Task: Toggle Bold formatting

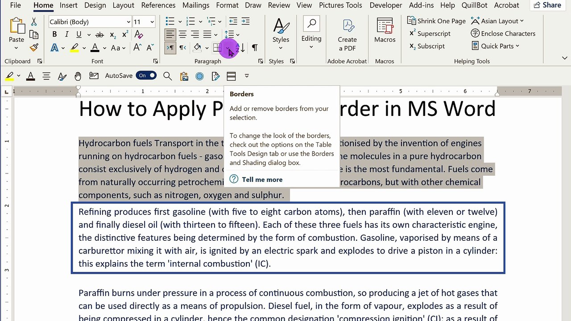Action: (54, 34)
